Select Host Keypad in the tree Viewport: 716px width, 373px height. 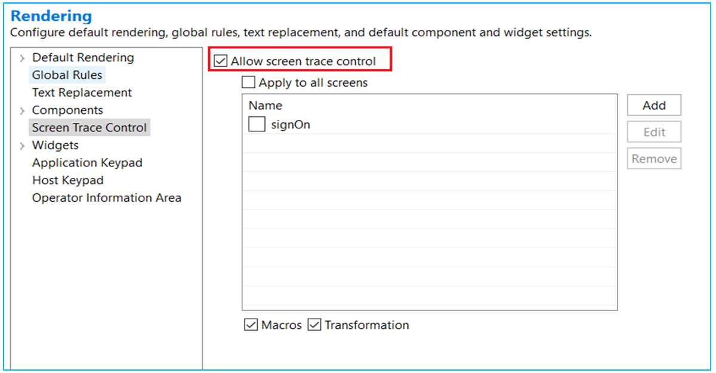67,180
